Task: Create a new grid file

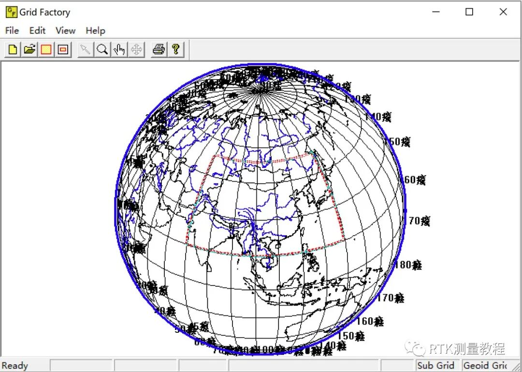Action: point(13,50)
